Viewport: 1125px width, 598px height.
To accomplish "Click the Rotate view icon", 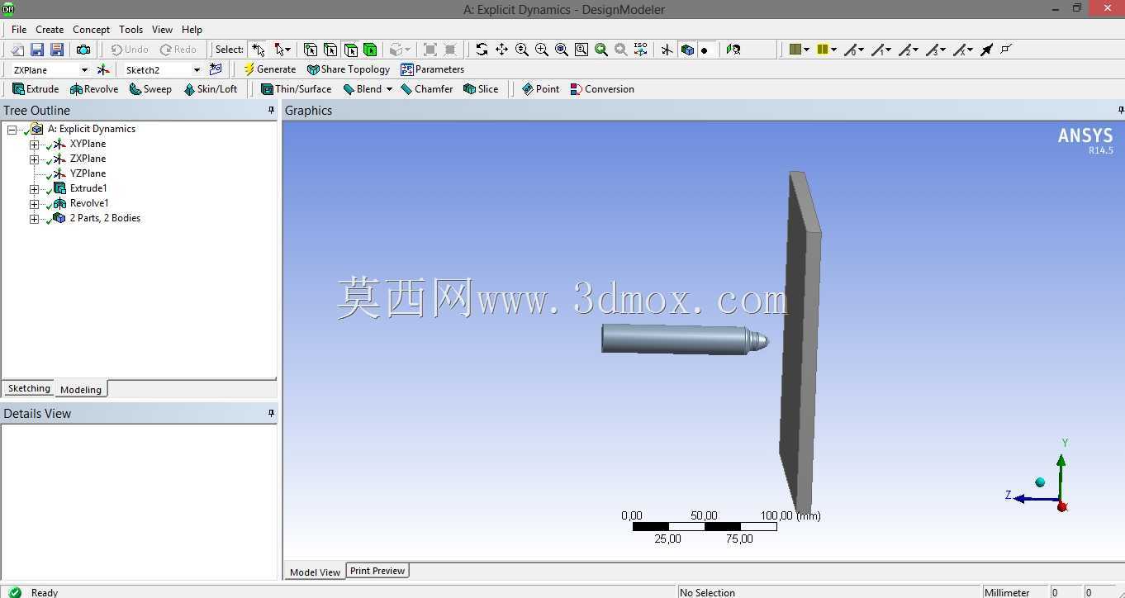I will [482, 50].
